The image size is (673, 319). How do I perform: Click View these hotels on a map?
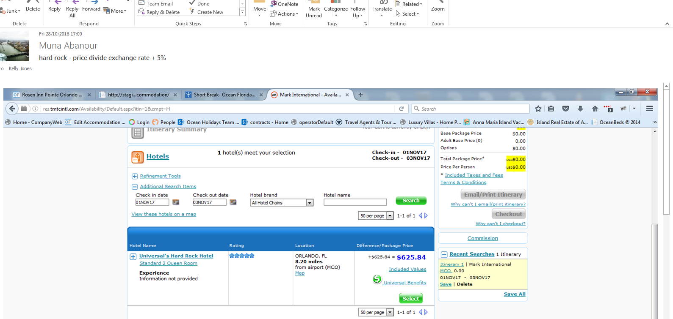pyautogui.click(x=163, y=214)
